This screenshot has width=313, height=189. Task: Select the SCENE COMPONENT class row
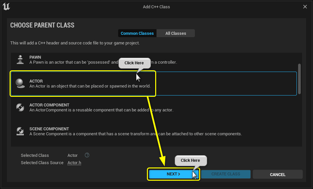(x=154, y=131)
